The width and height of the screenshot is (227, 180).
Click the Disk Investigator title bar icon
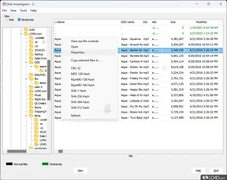tap(4, 4)
